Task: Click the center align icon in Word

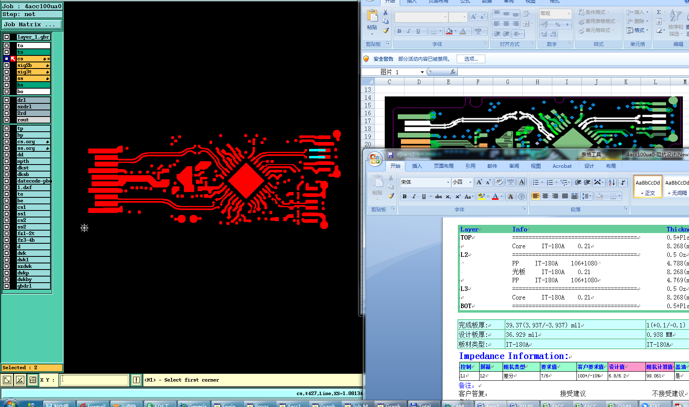Action: tap(545, 196)
